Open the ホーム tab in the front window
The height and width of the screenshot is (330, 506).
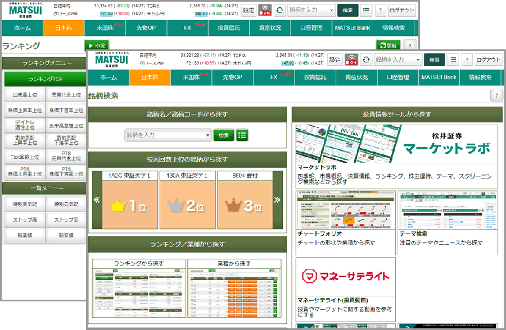[108, 77]
